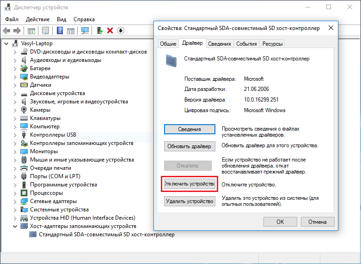Click the Видеоадаптеры display adapter icon
Screen dimensions: 361x264
[24, 77]
